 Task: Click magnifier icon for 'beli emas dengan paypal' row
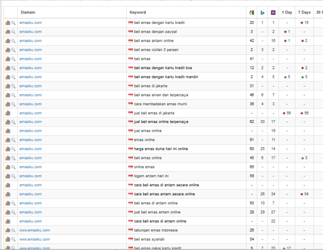pos(14,32)
